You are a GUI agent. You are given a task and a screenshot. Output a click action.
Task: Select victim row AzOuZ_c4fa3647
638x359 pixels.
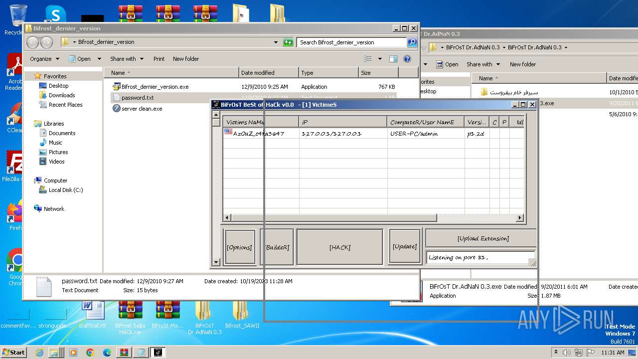(x=373, y=134)
